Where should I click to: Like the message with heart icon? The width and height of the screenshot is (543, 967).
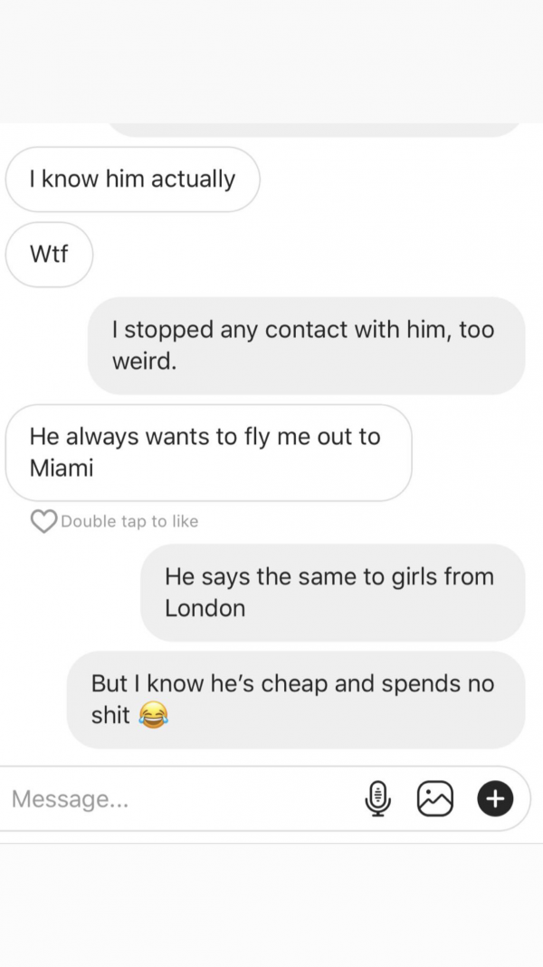43,521
